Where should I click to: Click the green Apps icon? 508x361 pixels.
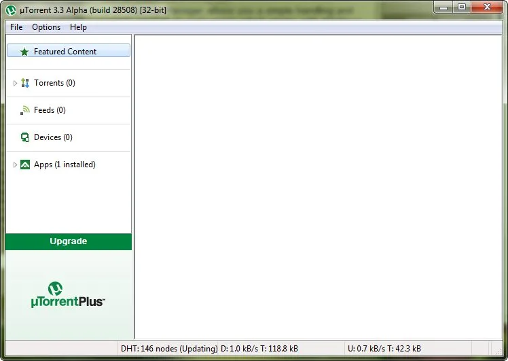(x=25, y=165)
